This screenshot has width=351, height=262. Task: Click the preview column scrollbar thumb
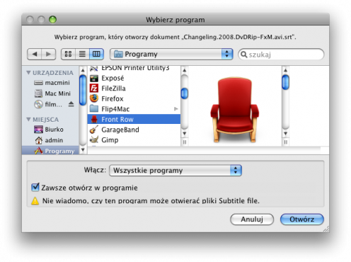[285, 82]
